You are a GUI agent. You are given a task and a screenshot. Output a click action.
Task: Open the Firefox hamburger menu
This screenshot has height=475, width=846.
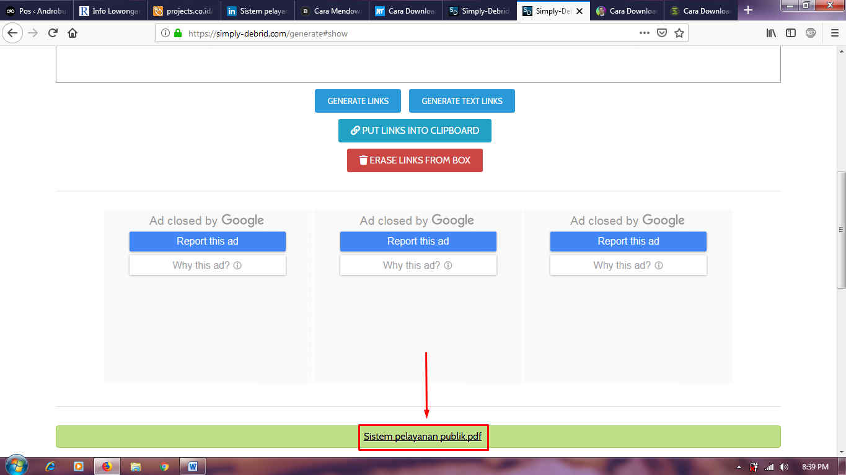(x=834, y=33)
